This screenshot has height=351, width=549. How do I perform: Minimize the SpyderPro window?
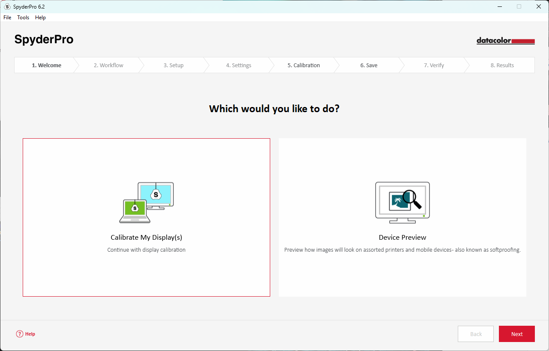tap(499, 6)
